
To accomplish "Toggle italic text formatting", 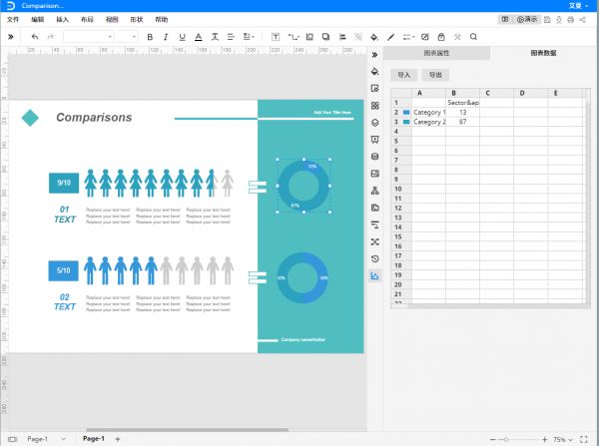I will pos(166,37).
